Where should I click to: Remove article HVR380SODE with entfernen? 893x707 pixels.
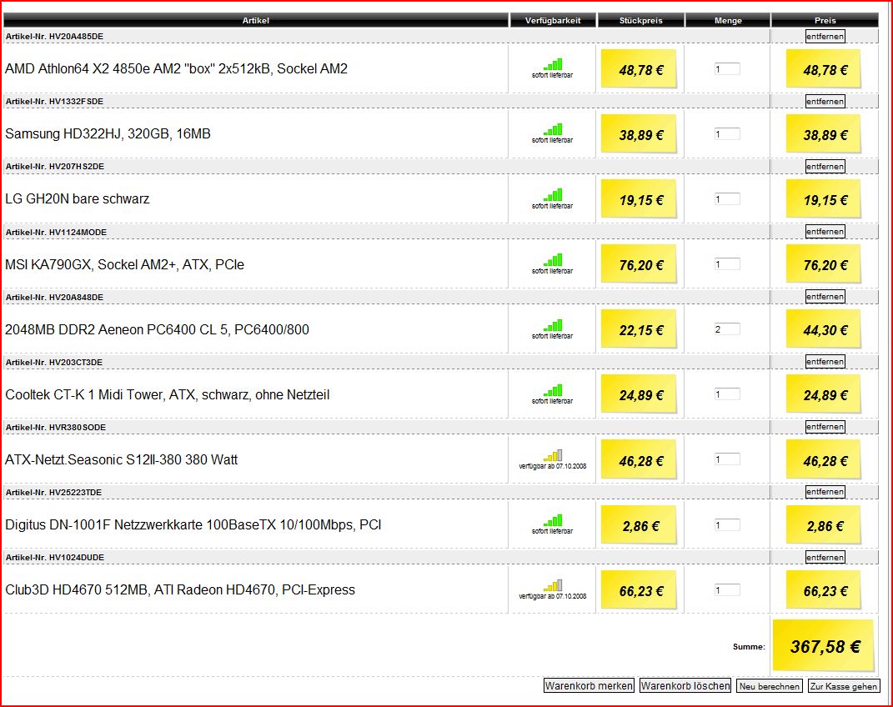point(825,427)
